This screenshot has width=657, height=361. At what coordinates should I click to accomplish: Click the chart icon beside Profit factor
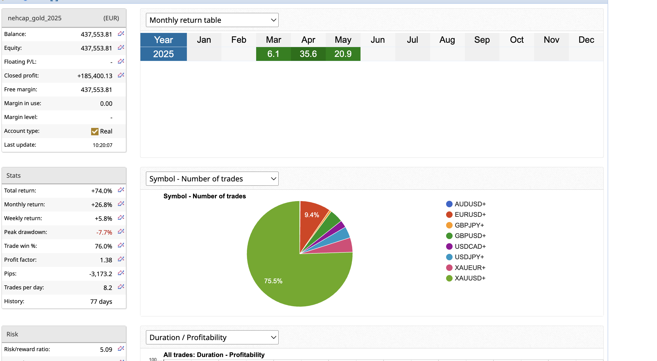click(121, 259)
